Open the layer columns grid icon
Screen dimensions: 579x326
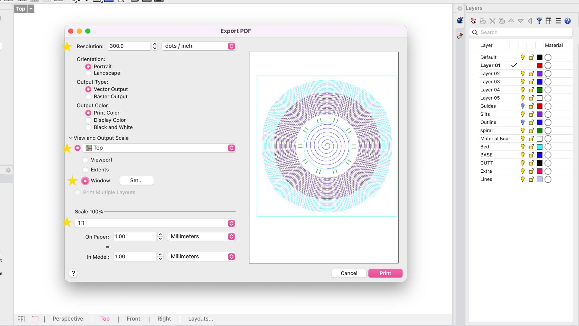[x=549, y=21]
